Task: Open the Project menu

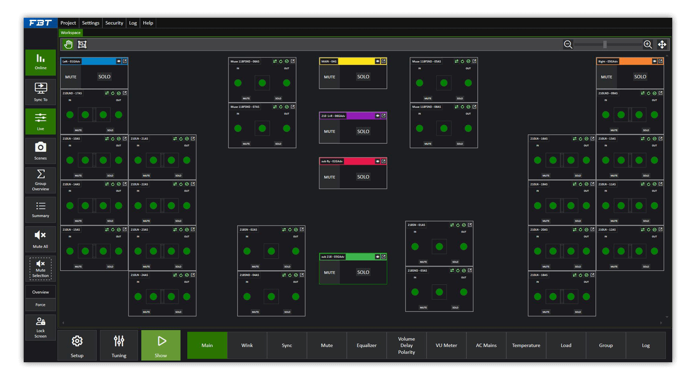Action: pyautogui.click(x=68, y=23)
